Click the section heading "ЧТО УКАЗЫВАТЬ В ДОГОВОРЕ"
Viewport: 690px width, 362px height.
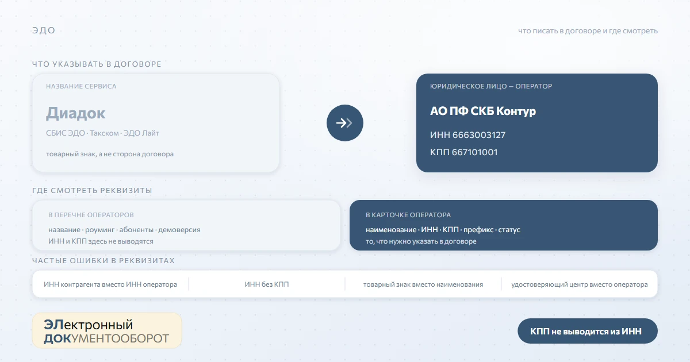[x=97, y=64]
